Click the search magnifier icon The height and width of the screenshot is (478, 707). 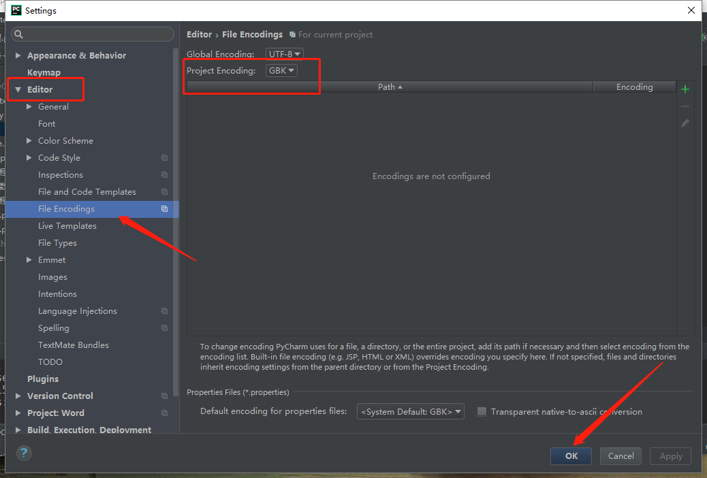(18, 34)
